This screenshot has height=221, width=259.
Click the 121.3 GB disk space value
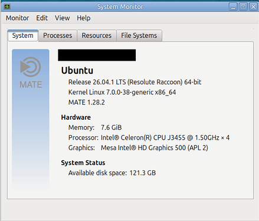143,173
